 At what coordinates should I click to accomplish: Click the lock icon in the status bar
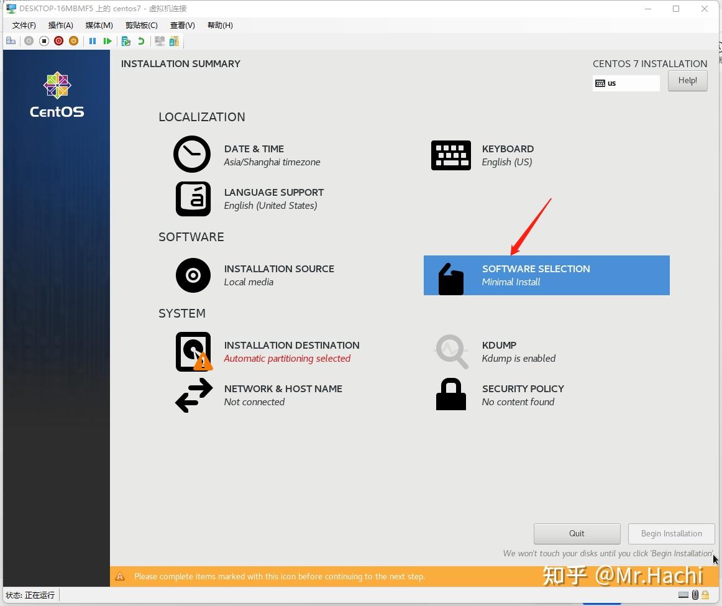click(x=705, y=595)
